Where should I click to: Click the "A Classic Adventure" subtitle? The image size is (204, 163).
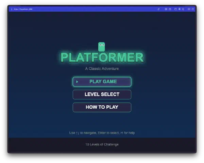102,69
